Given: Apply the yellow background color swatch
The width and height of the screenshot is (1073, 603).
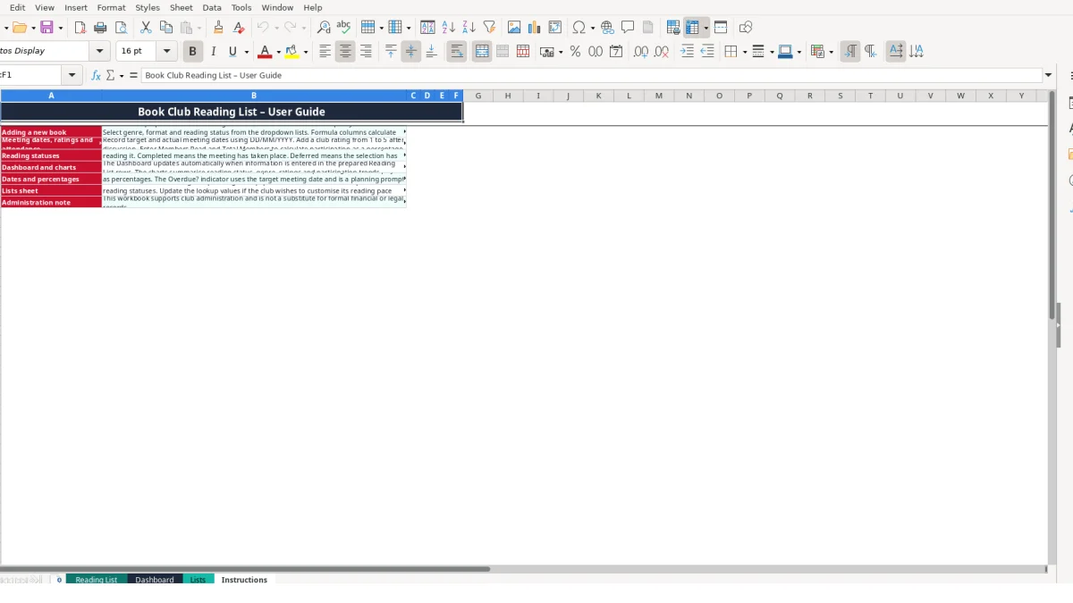Looking at the screenshot, I should click(291, 52).
